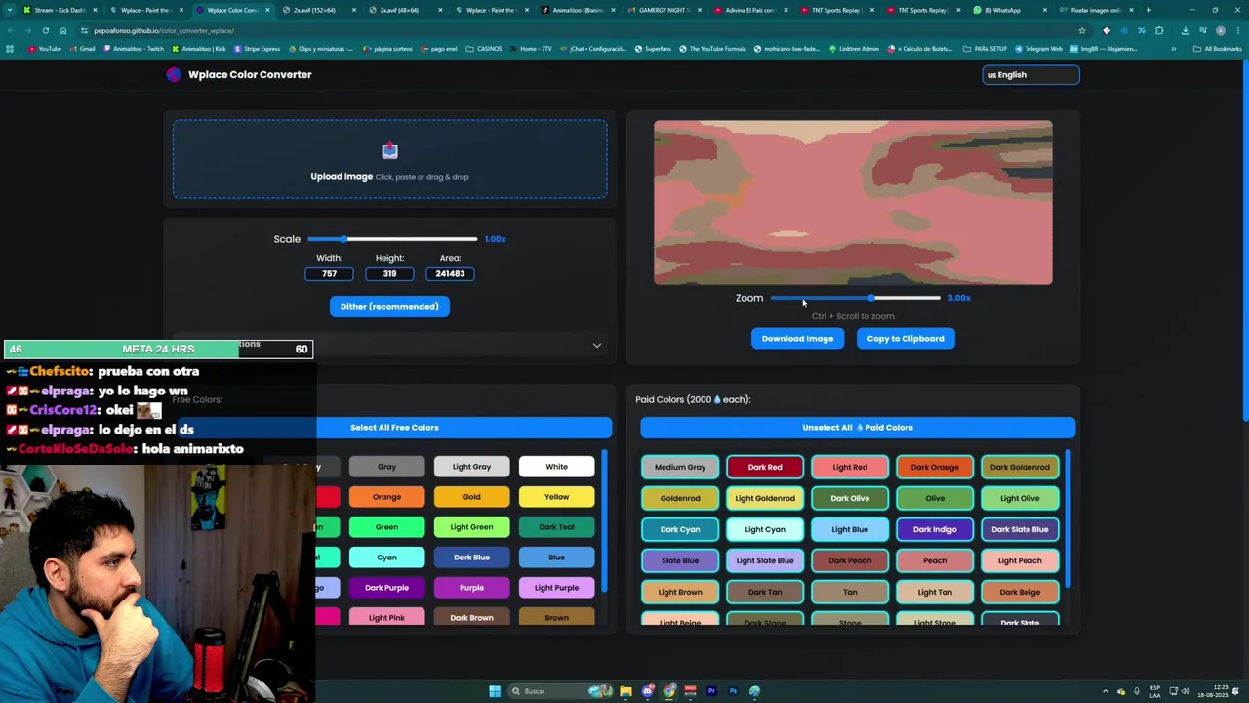Show hidden system tray icons
The width and height of the screenshot is (1249, 703).
1105,691
